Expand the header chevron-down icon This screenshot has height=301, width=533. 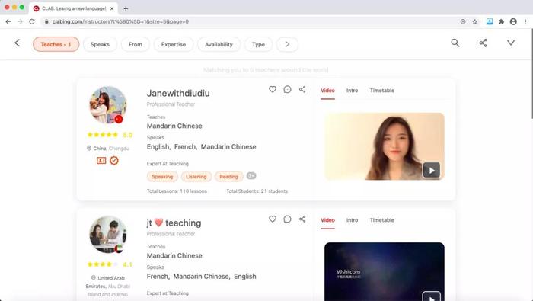[511, 43]
